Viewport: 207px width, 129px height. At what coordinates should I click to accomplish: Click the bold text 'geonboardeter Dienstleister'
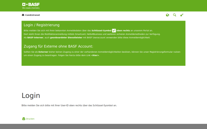coord(66,37)
